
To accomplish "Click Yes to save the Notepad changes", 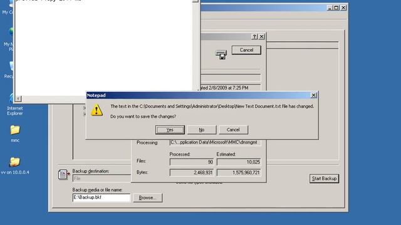I will [x=170, y=129].
